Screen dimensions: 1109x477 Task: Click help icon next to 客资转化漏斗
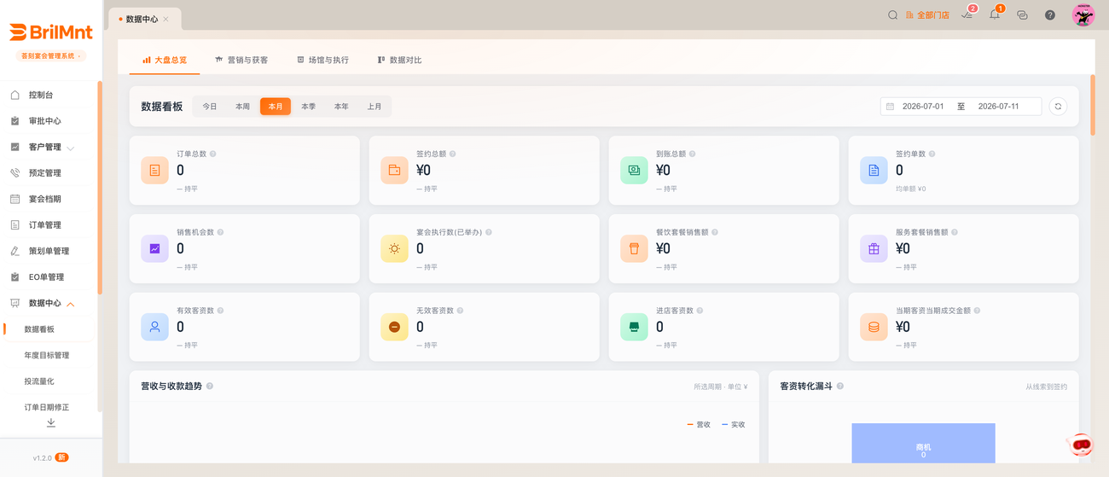(x=840, y=387)
